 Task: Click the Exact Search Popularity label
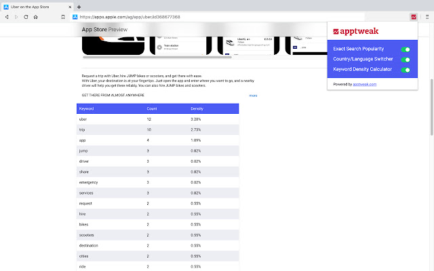[x=359, y=49]
